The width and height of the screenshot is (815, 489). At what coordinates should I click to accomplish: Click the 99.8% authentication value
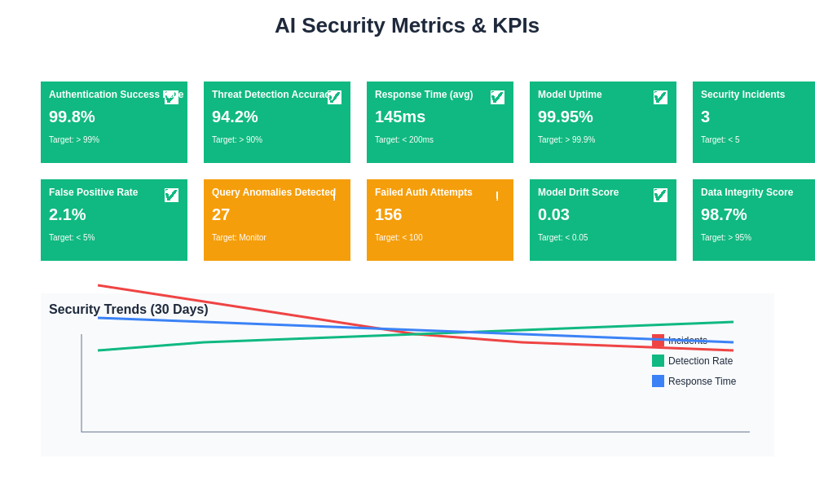(x=72, y=117)
